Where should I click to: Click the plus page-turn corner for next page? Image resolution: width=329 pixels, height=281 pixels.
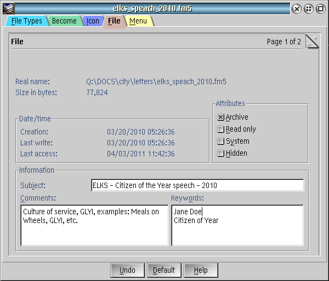tap(315, 37)
